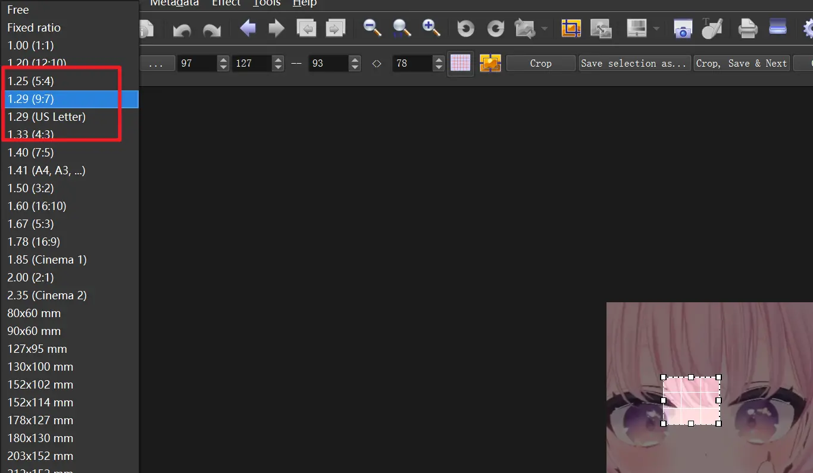Click the top-right handle of the crop selection
The height and width of the screenshot is (473, 813).
click(718, 377)
